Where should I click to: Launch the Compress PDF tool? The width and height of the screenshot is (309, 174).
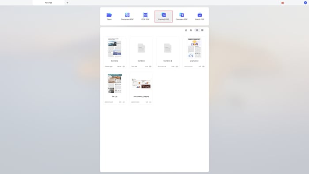point(127,16)
